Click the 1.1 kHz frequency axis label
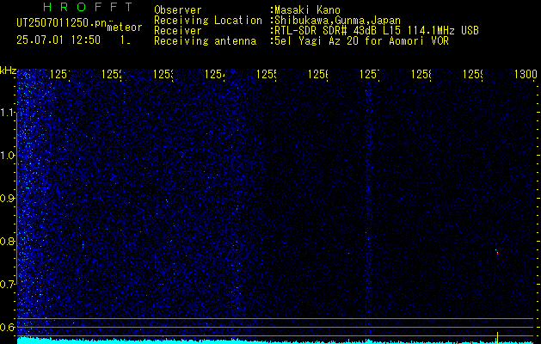Screen dimensions: 541x344 pyautogui.click(x=8, y=112)
